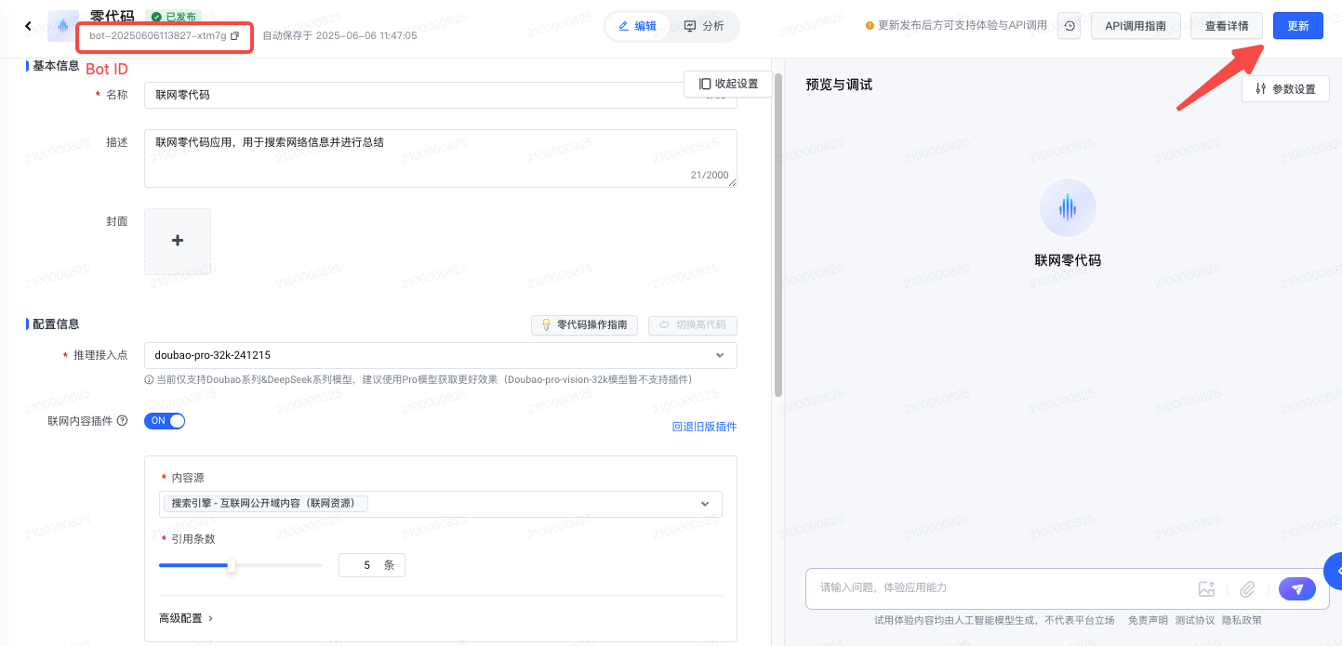
Task: Open the version history clock icon
Action: [x=1070, y=26]
